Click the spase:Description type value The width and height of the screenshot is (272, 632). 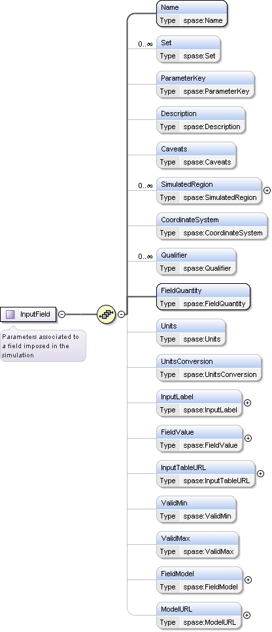point(212,127)
